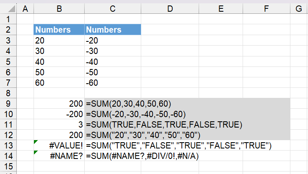Click the green error indicator in cell B14

36,152
